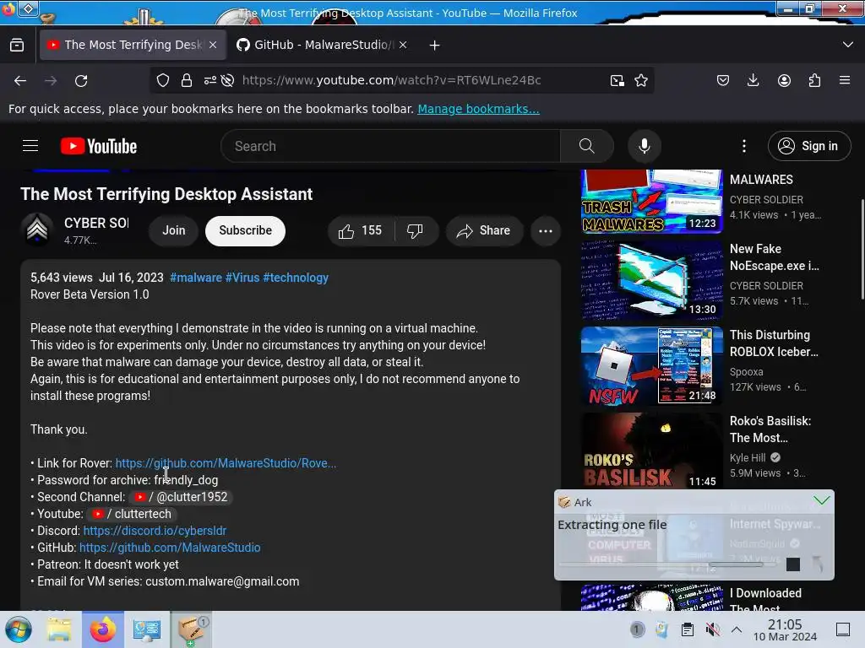Viewport: 865px width, 648px height.
Task: Open a new tab with plus button
Action: point(435,46)
